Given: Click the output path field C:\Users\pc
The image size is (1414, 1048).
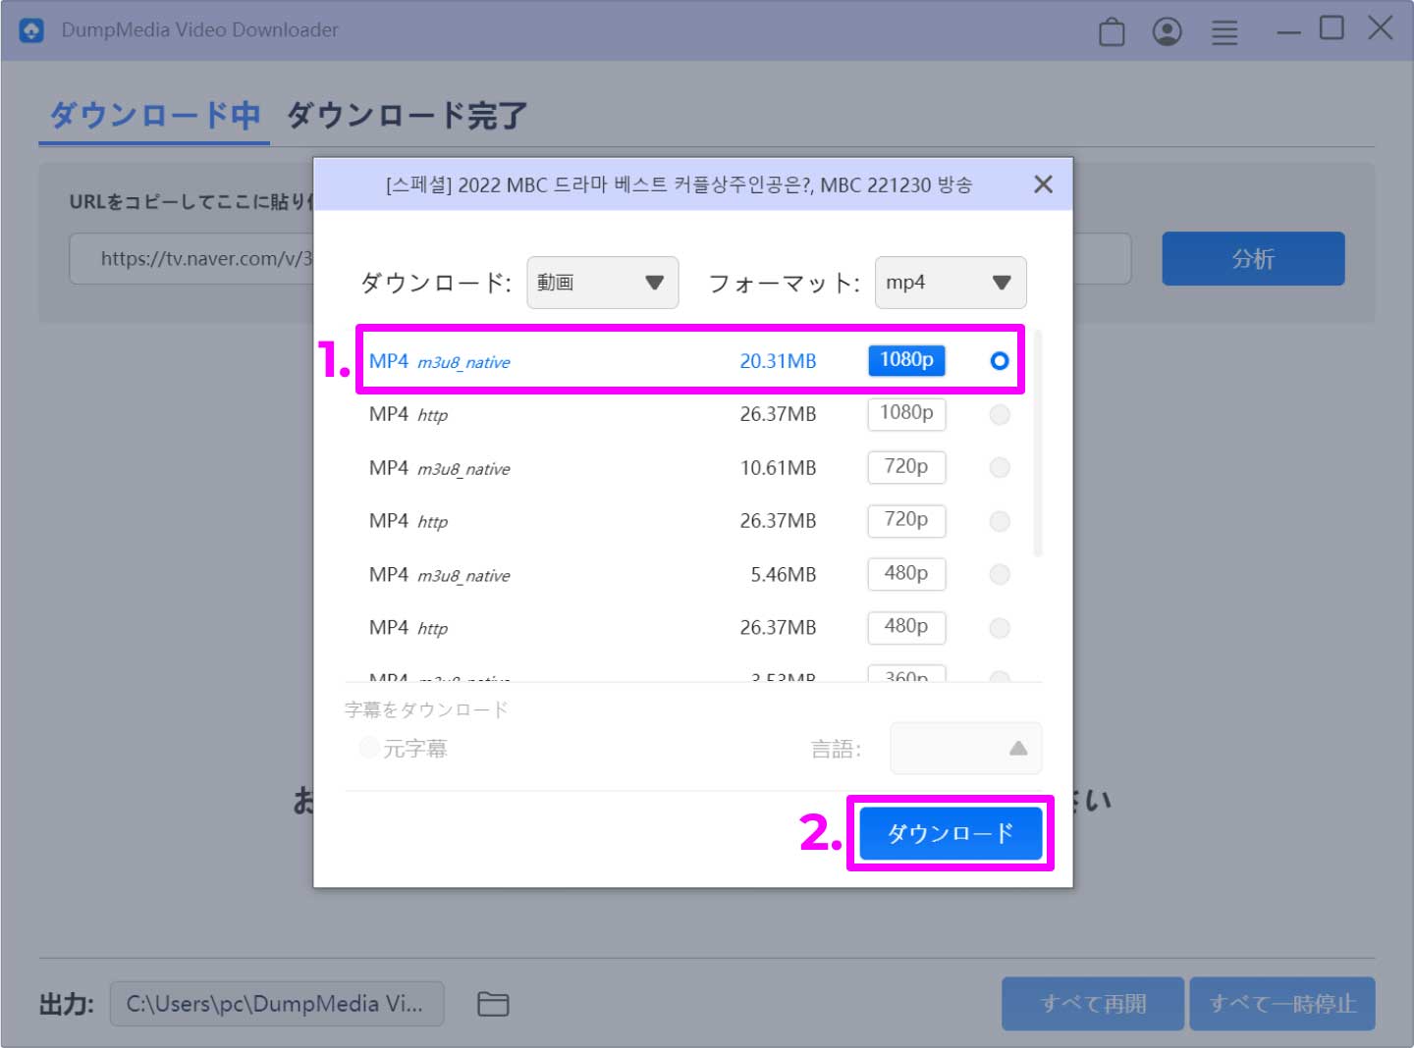Looking at the screenshot, I should (x=277, y=1004).
